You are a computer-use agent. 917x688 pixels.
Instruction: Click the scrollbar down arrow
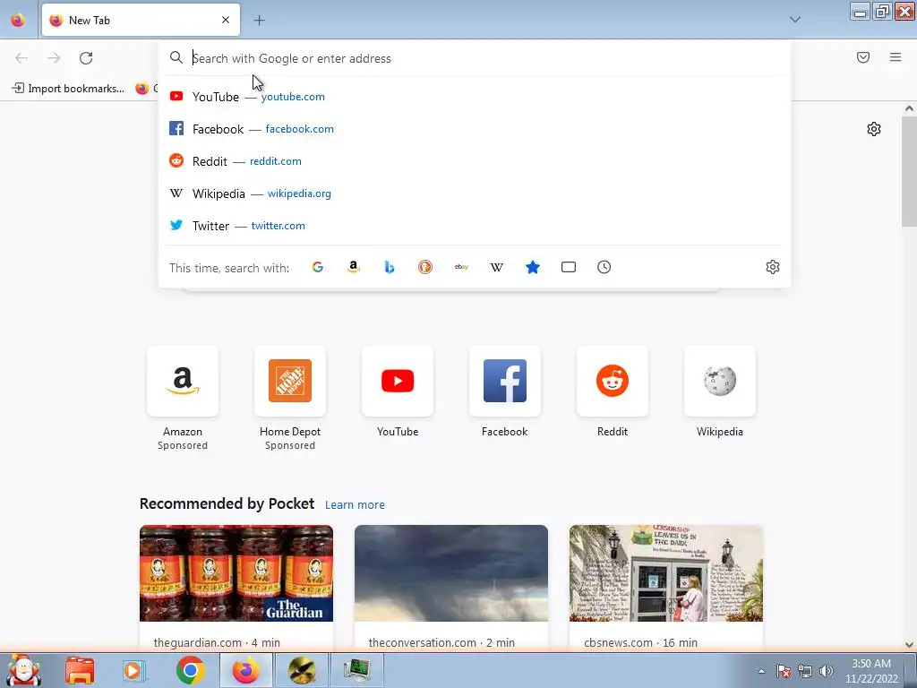[909, 644]
